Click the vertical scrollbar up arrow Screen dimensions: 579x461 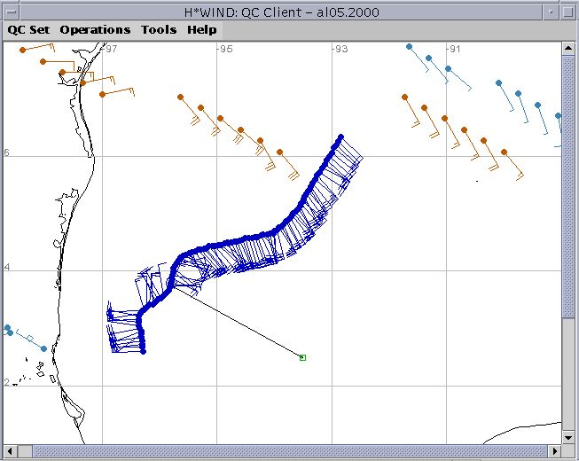click(570, 49)
